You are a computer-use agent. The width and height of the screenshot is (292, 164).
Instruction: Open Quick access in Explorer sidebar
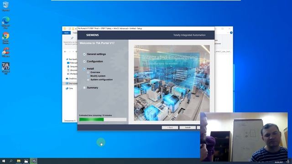coord(71,59)
